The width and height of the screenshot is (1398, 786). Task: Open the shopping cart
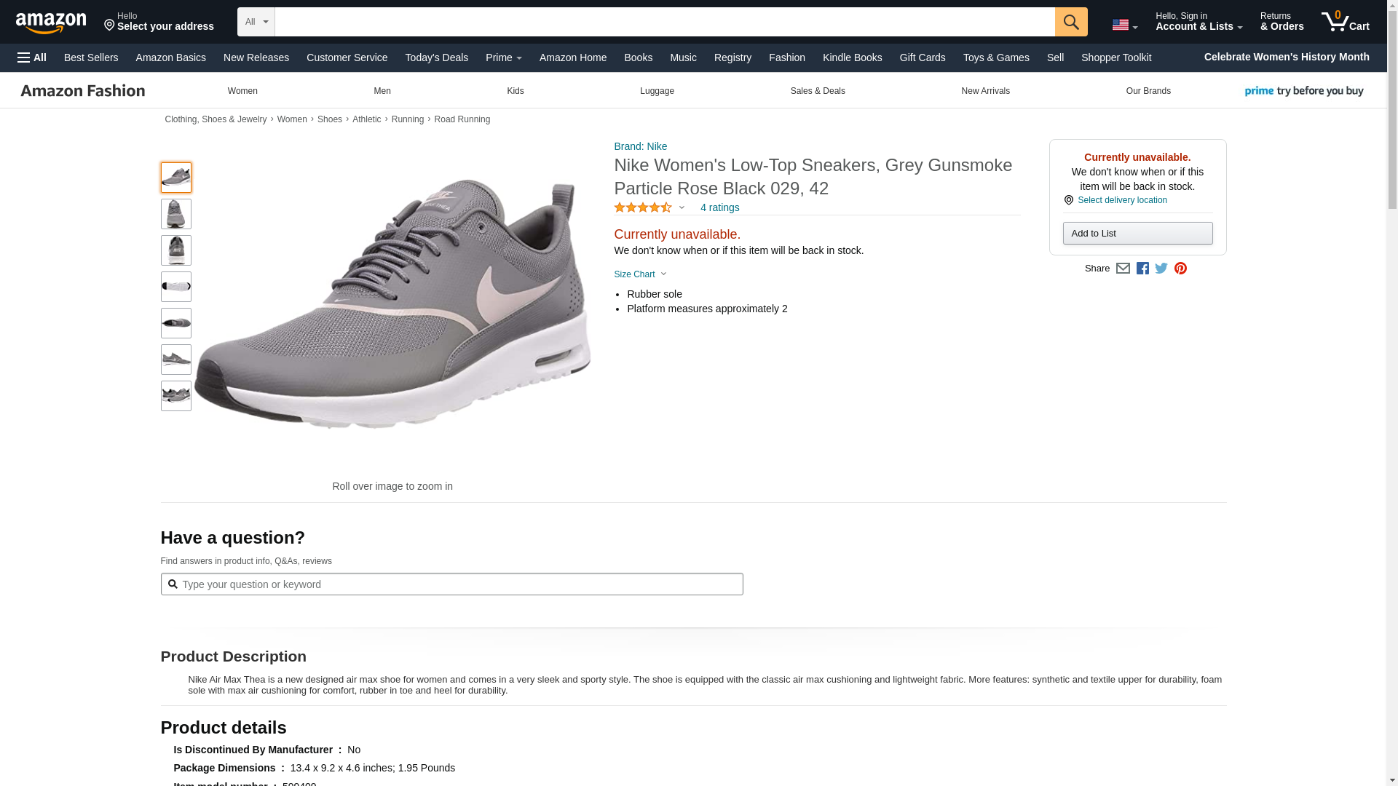coord(1345,22)
